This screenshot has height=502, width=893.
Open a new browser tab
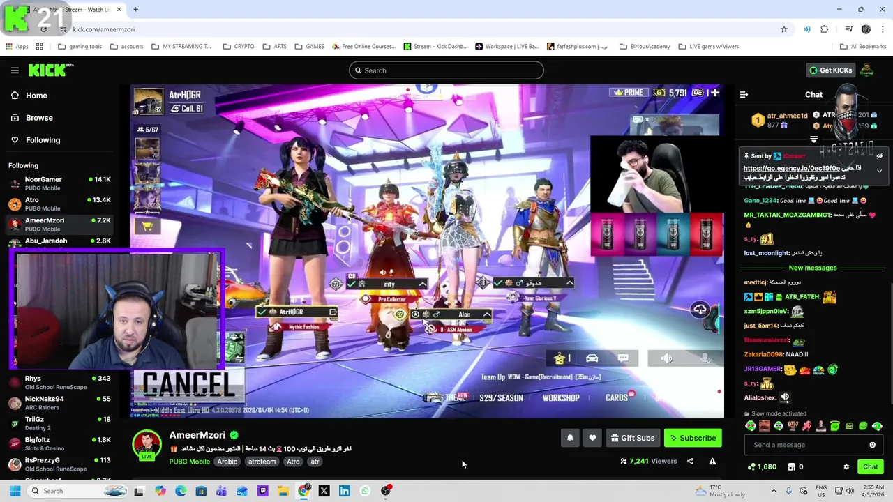coord(135,10)
